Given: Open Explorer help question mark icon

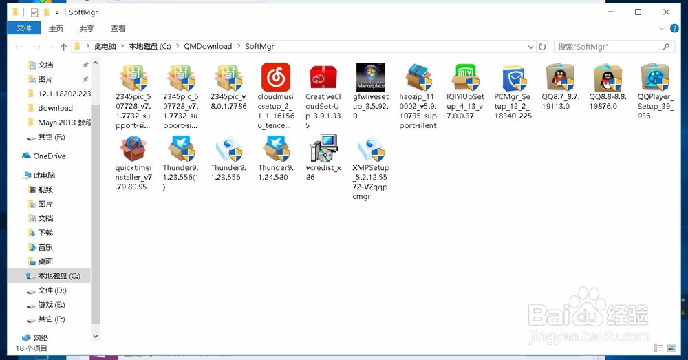Looking at the screenshot, I should (x=675, y=28).
